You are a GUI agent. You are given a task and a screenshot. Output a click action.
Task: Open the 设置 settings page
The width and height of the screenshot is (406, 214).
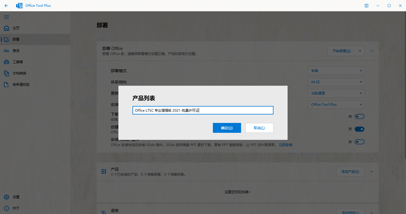click(16, 197)
